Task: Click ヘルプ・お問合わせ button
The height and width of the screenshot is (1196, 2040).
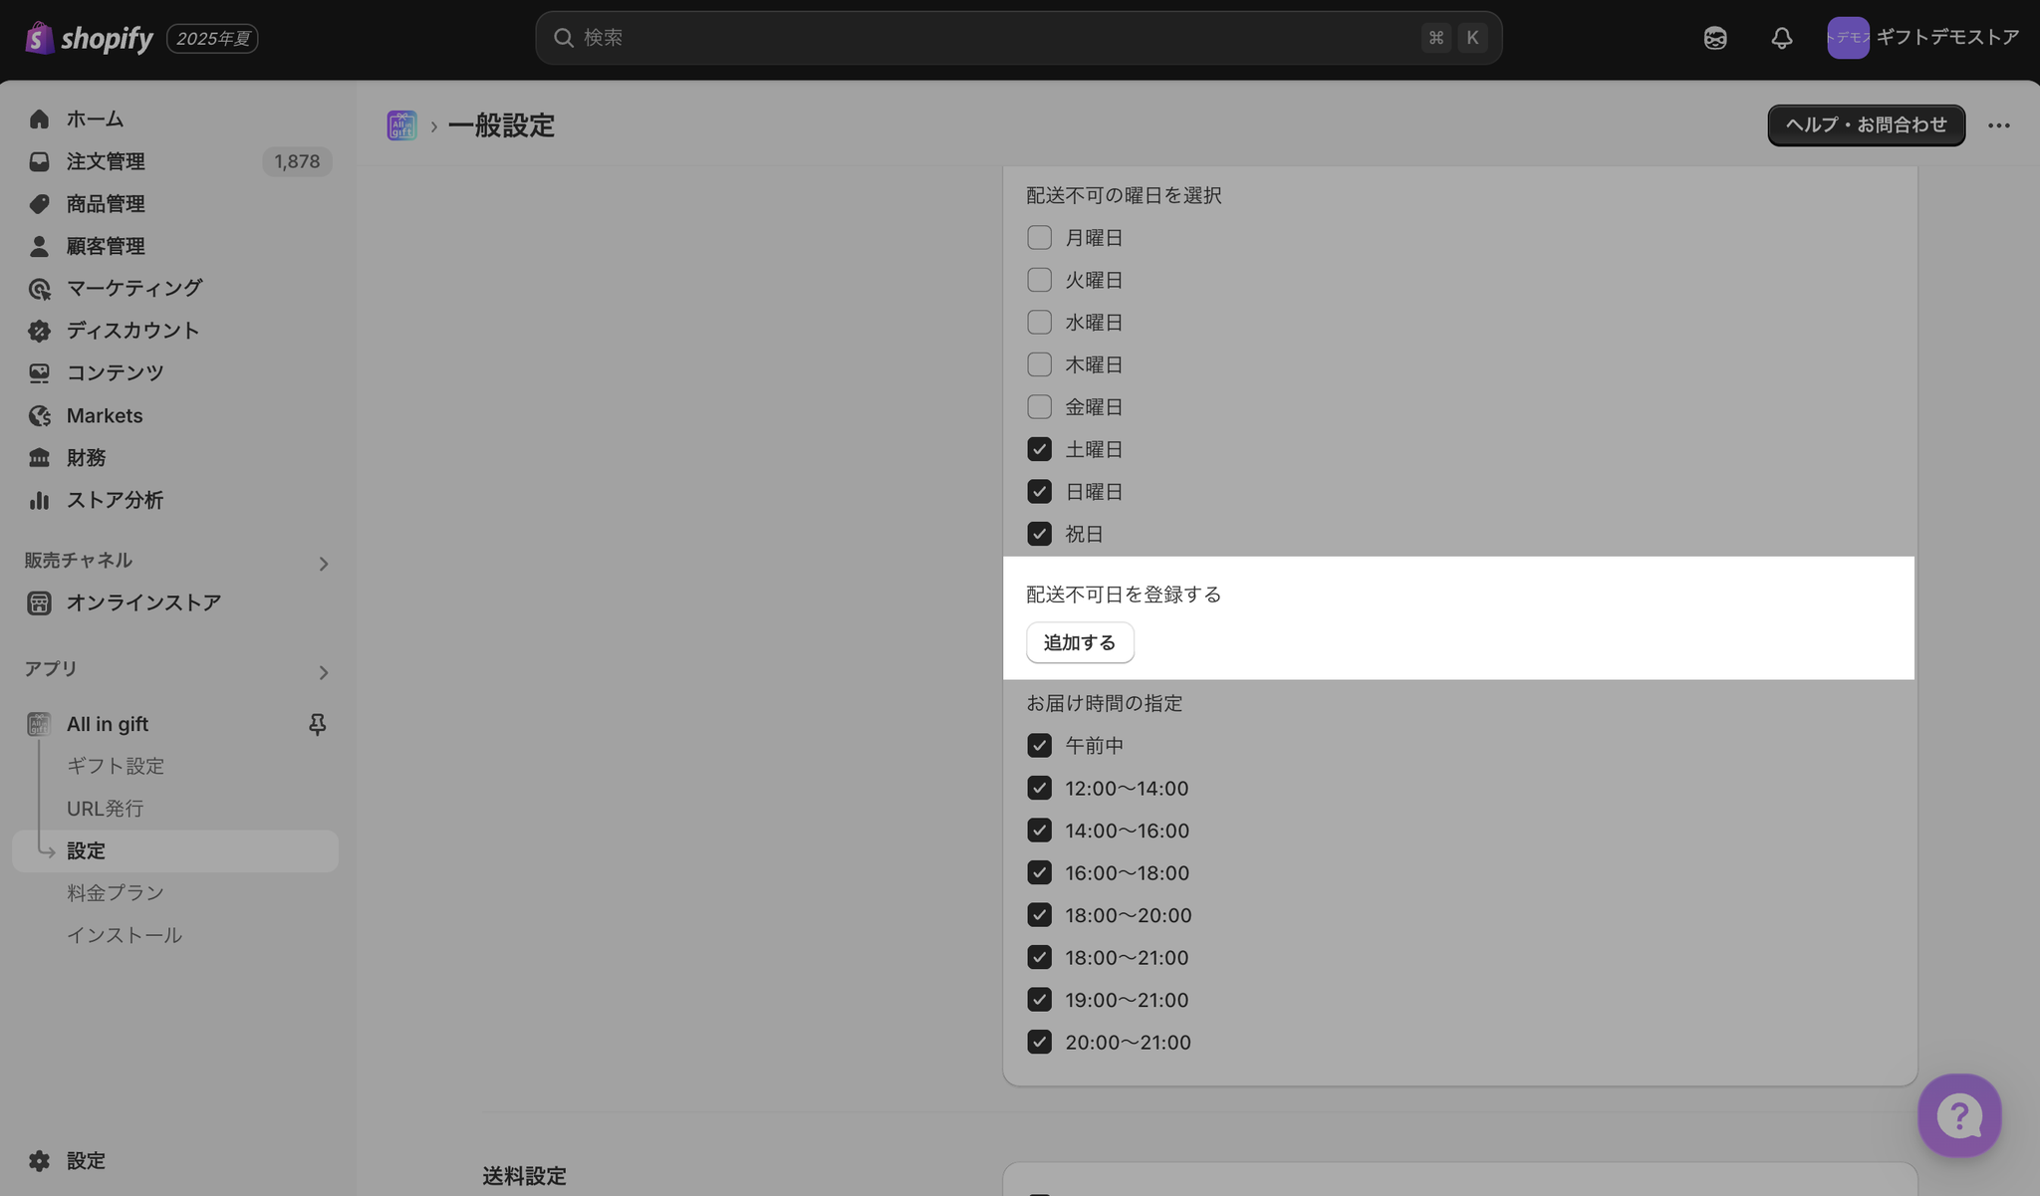Action: click(1866, 125)
